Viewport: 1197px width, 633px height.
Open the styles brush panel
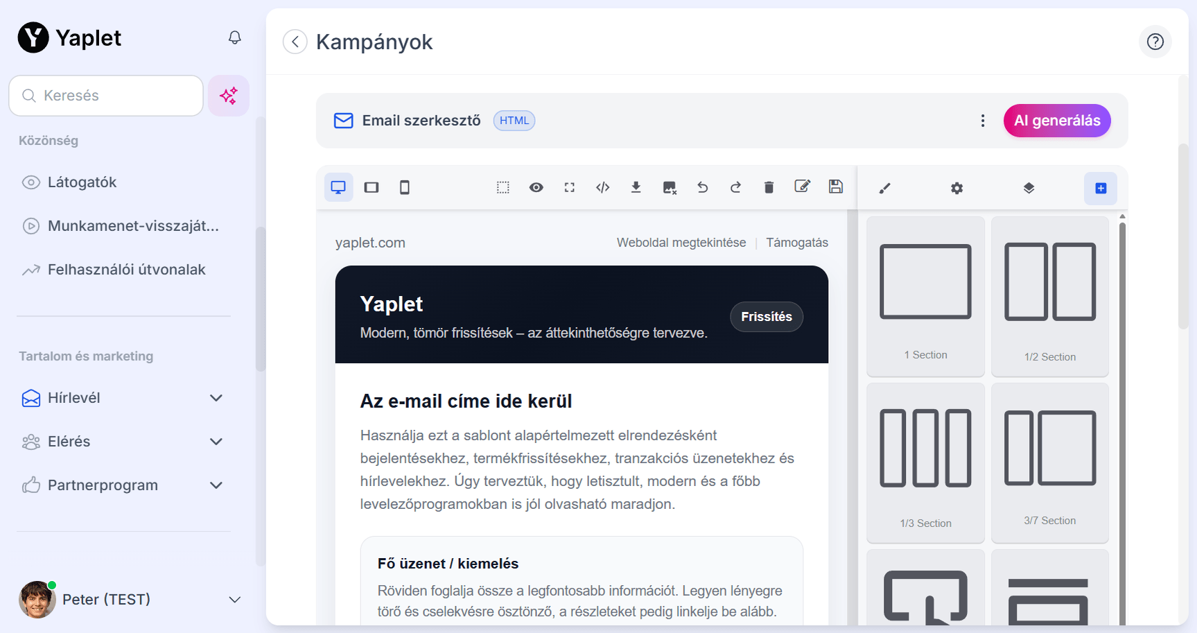885,188
